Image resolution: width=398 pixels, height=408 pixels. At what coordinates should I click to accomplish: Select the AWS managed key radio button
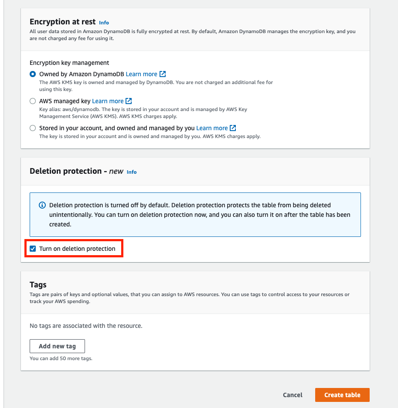33,101
